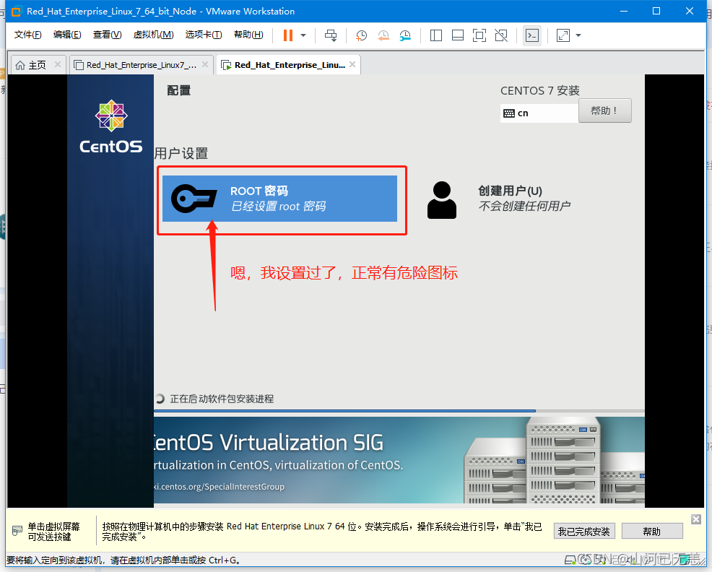
Task: Close the VMware Workstation window
Action: point(690,11)
